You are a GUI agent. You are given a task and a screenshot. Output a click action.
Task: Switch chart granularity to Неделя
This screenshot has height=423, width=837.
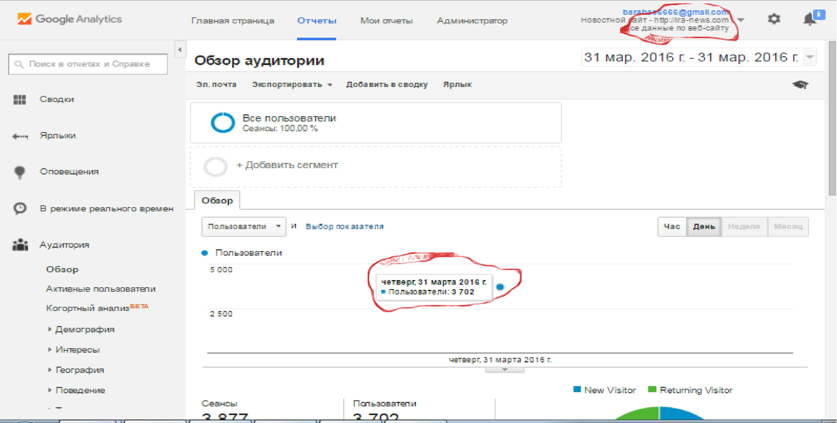[x=744, y=226]
